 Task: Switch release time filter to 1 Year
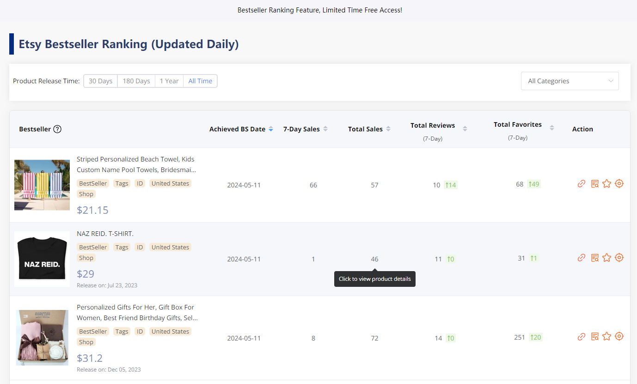pos(169,81)
